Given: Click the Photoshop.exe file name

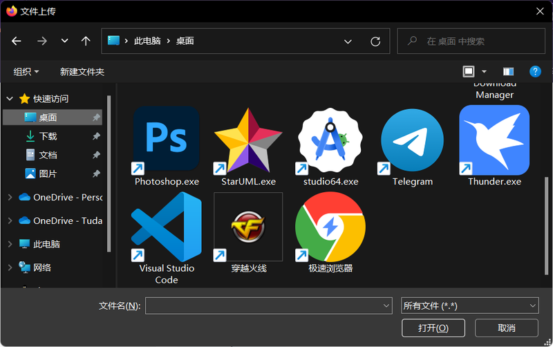Looking at the screenshot, I should [167, 182].
